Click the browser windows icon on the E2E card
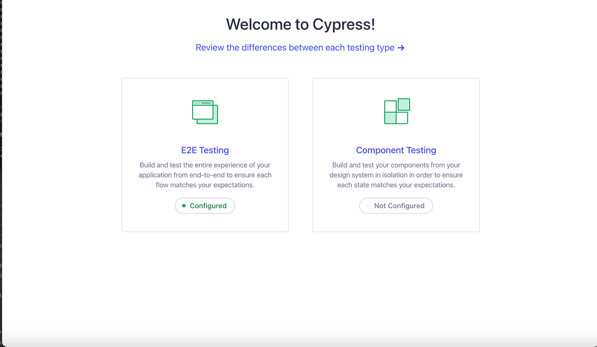Viewport: 597px width, 347px height. pos(204,112)
